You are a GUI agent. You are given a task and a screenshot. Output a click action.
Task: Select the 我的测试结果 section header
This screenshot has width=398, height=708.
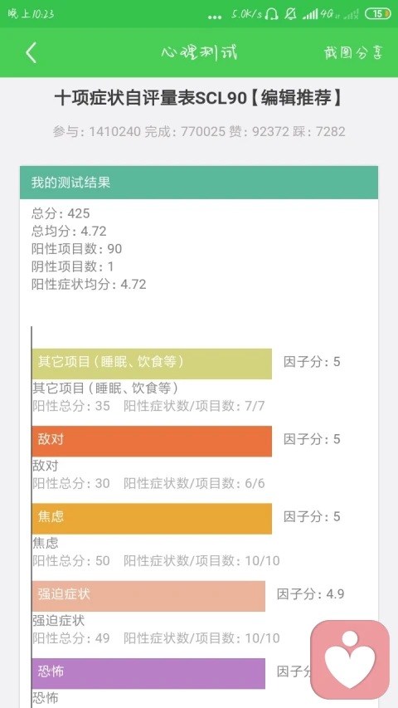coord(199,183)
